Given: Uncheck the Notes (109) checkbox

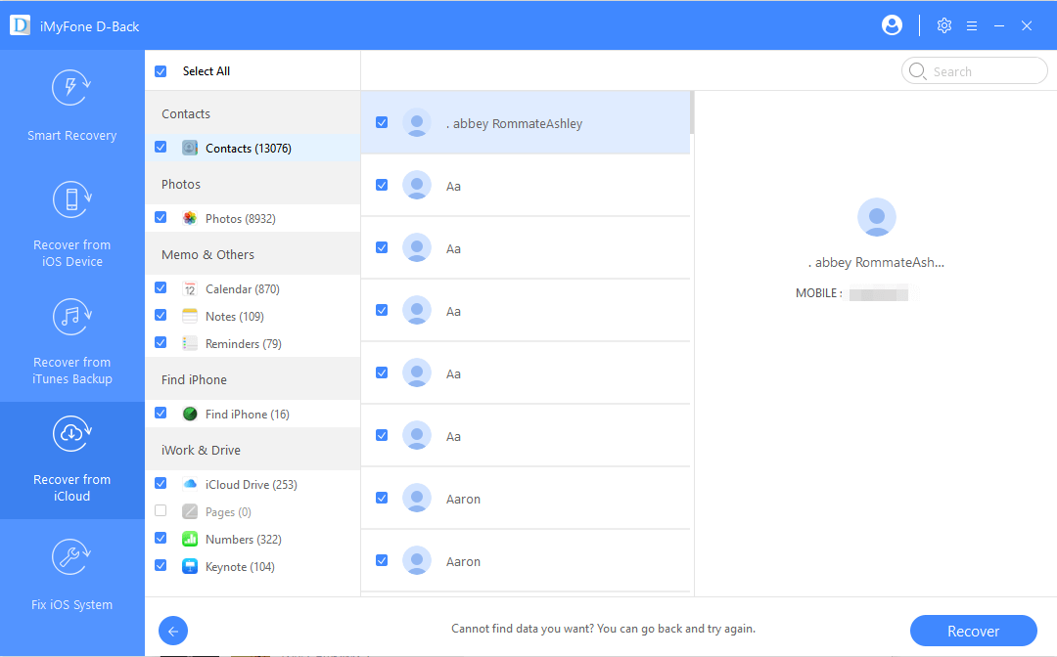Looking at the screenshot, I should pos(161,315).
